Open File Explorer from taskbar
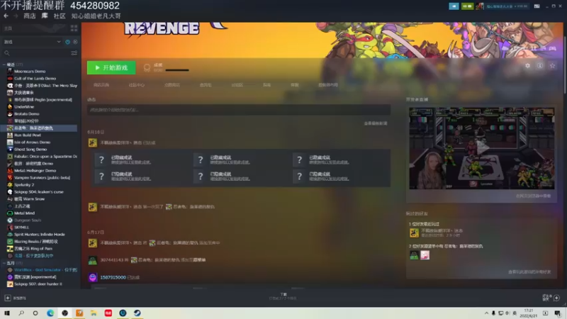Viewport: 567px width, 319px height. tap(94, 313)
